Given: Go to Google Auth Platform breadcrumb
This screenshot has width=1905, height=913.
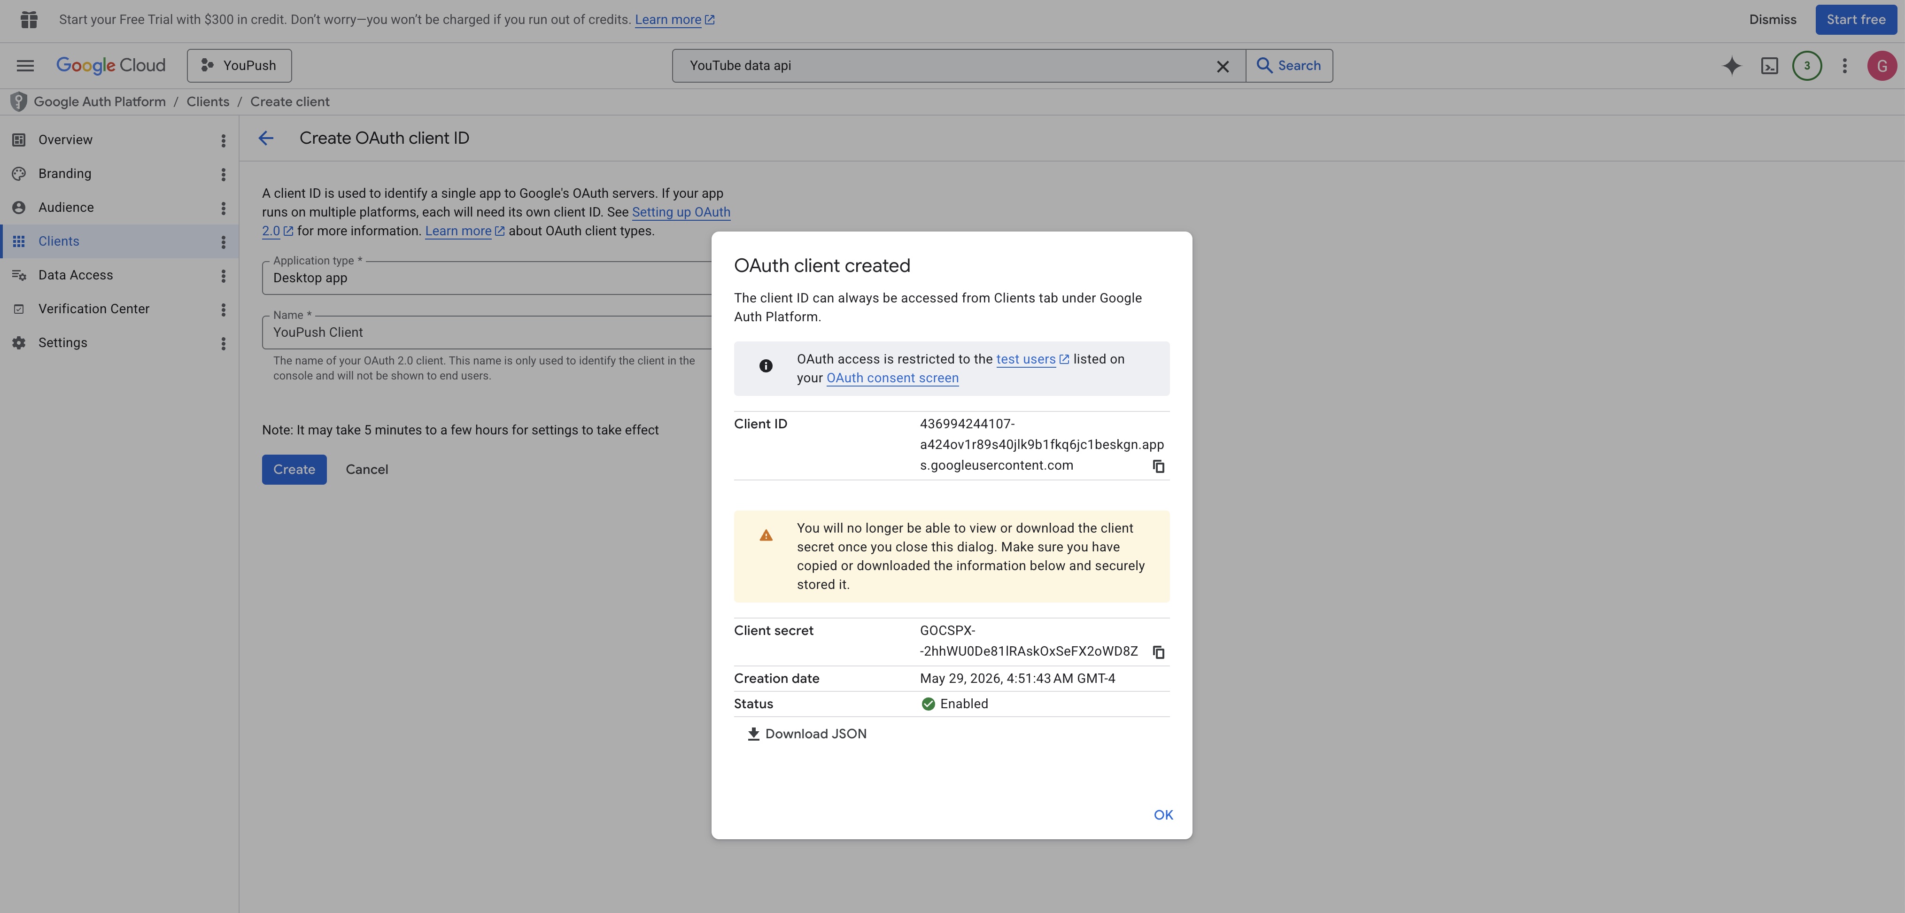Looking at the screenshot, I should 100,102.
